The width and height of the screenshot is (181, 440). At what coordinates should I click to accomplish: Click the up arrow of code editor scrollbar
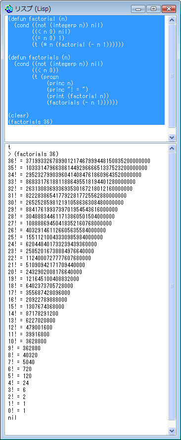coord(172,20)
